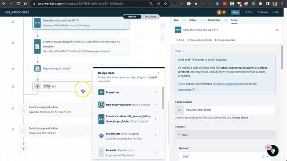Select the Setup tab

pos(234,20)
